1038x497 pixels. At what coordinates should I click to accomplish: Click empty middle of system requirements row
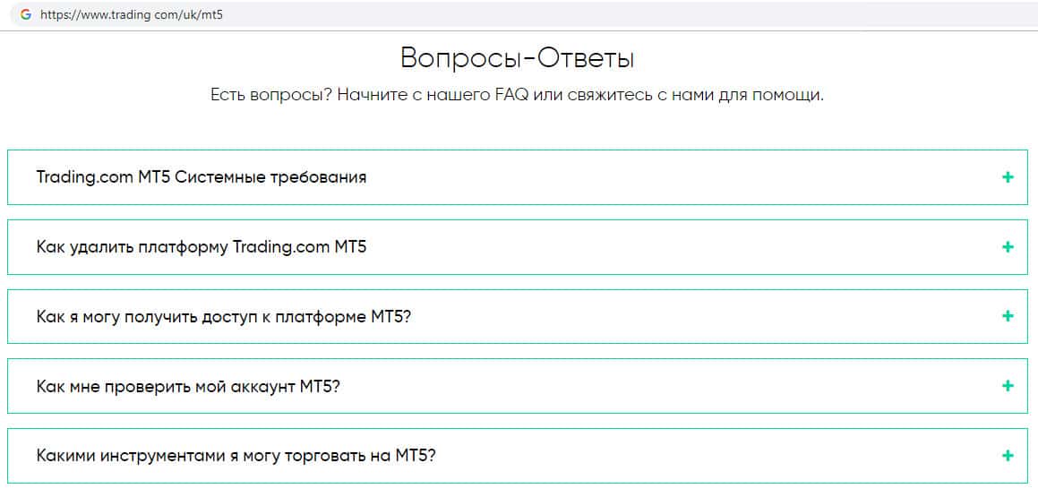(x=681, y=177)
